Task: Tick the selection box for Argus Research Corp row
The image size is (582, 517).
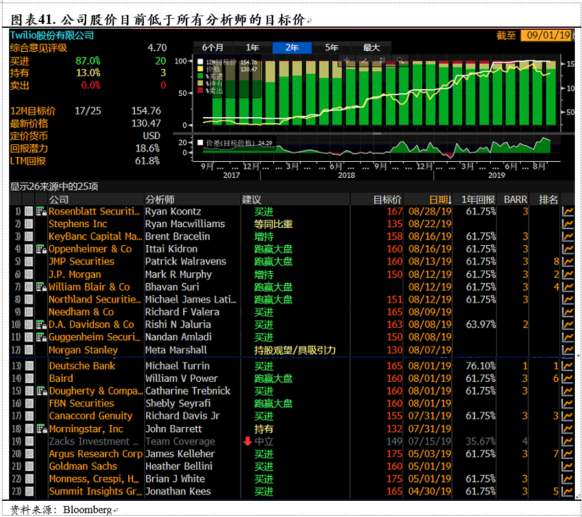Action: [28, 454]
